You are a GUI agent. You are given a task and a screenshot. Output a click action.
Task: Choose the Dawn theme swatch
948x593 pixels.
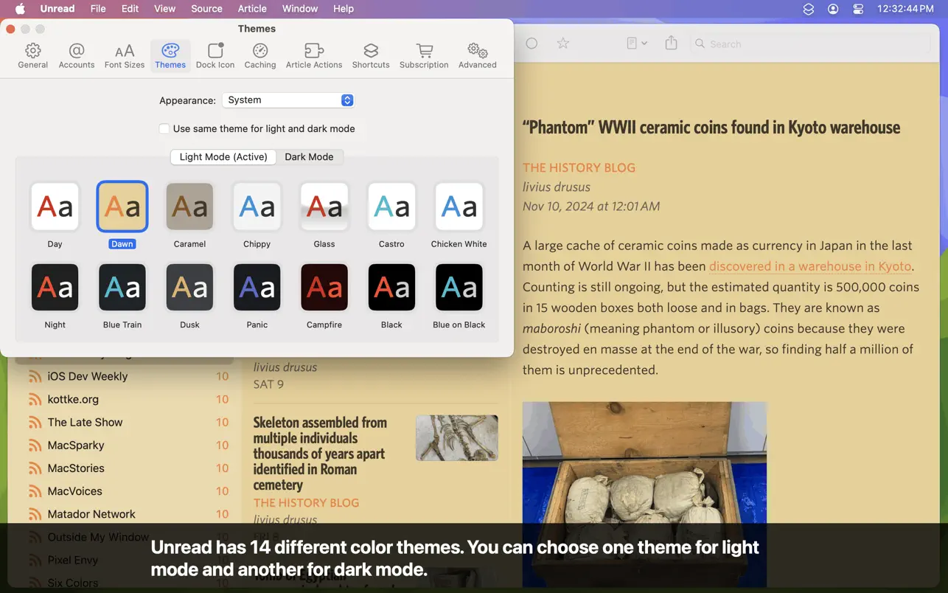122,207
